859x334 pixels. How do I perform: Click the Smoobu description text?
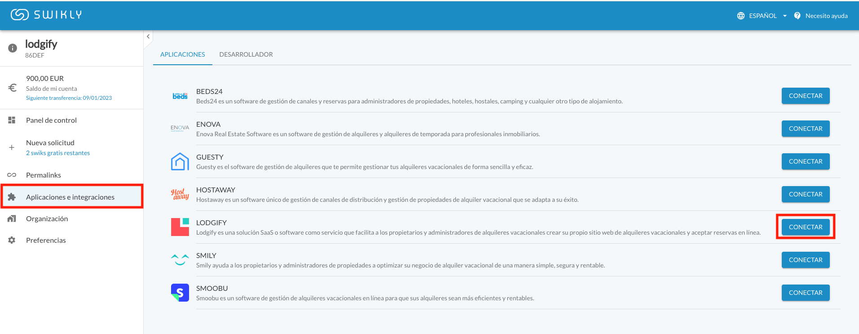[x=365, y=298]
